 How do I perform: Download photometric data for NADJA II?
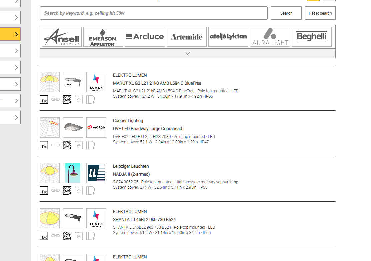[x=67, y=191]
